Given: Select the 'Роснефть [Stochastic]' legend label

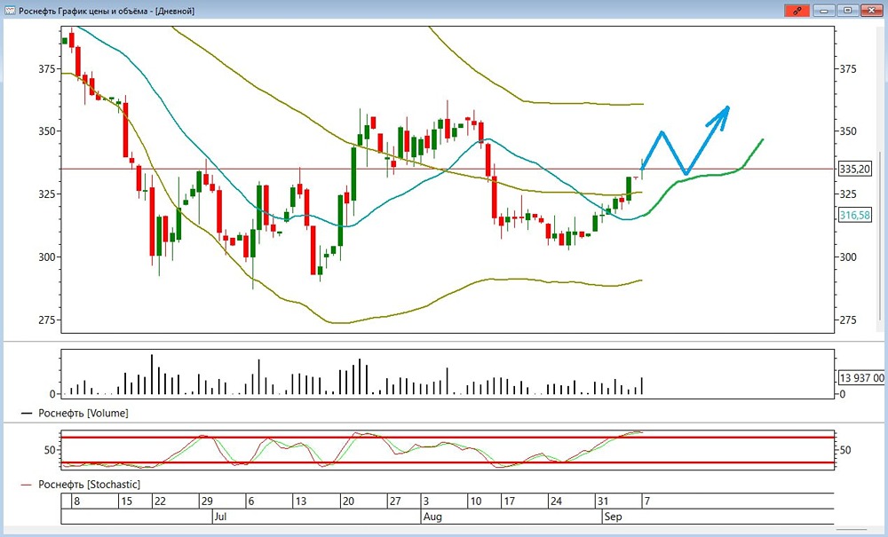Looking at the screenshot, I should point(89,485).
